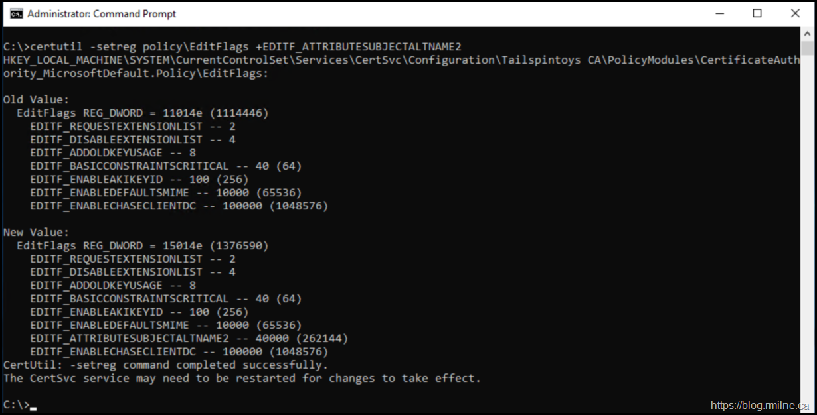Image resolution: width=817 pixels, height=415 pixels.
Task: Select the EditFlags REG_DWORD = 11014e line
Action: tap(143, 113)
